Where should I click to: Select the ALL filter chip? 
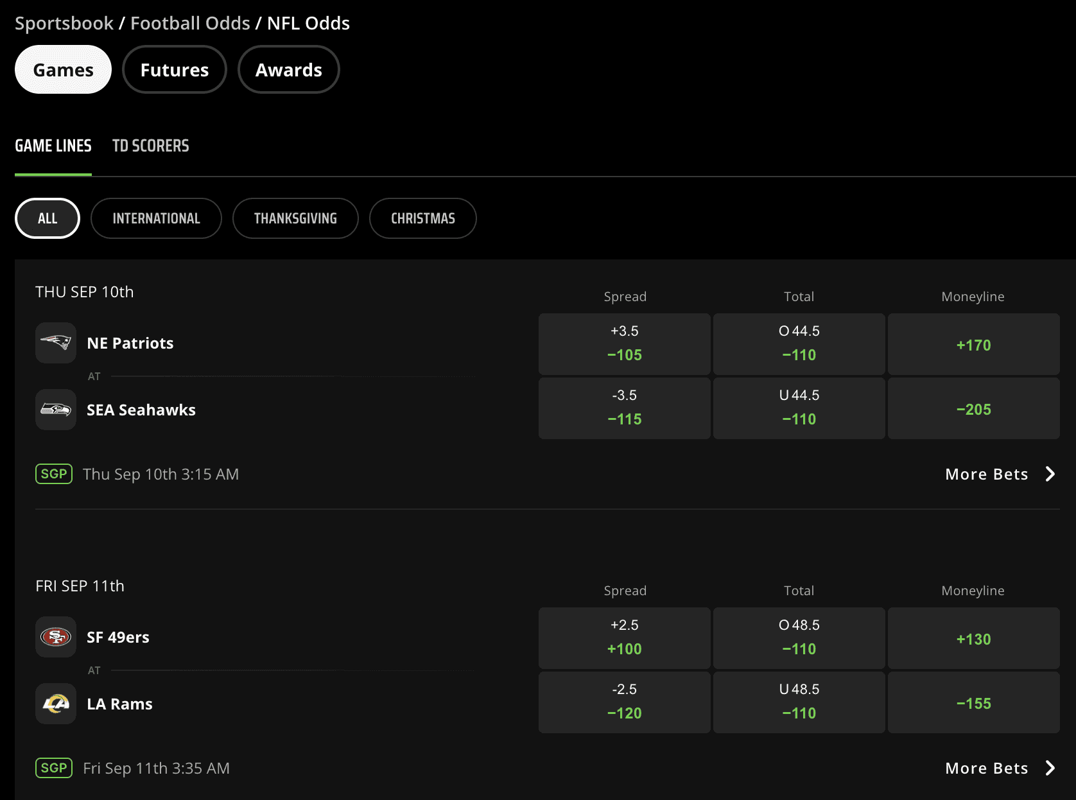pyautogui.click(x=48, y=218)
